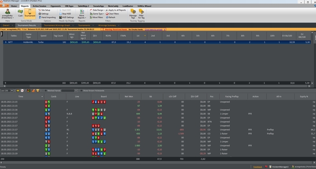This screenshot has width=316, height=169.
Task: Open the Active Session ribbon tab
Action: (x=39, y=6)
